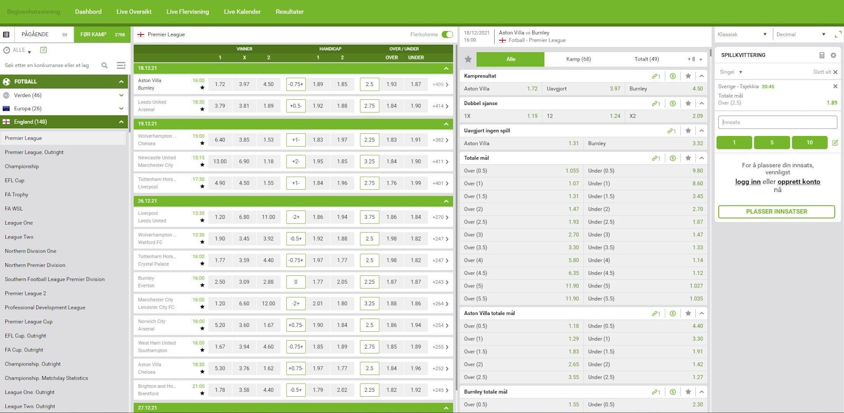Remove Sverige - Tsjekkia bet from slip
This screenshot has width=844, height=413.
(835, 86)
